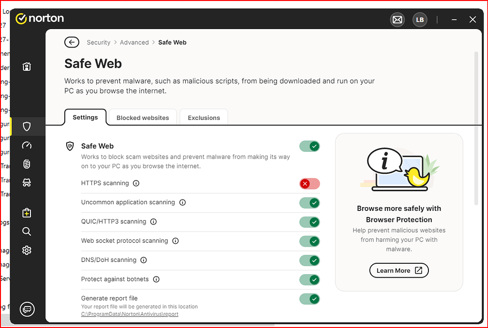The width and height of the screenshot is (488, 328).
Task: Open the envelope message icon in titlebar
Action: pos(397,20)
